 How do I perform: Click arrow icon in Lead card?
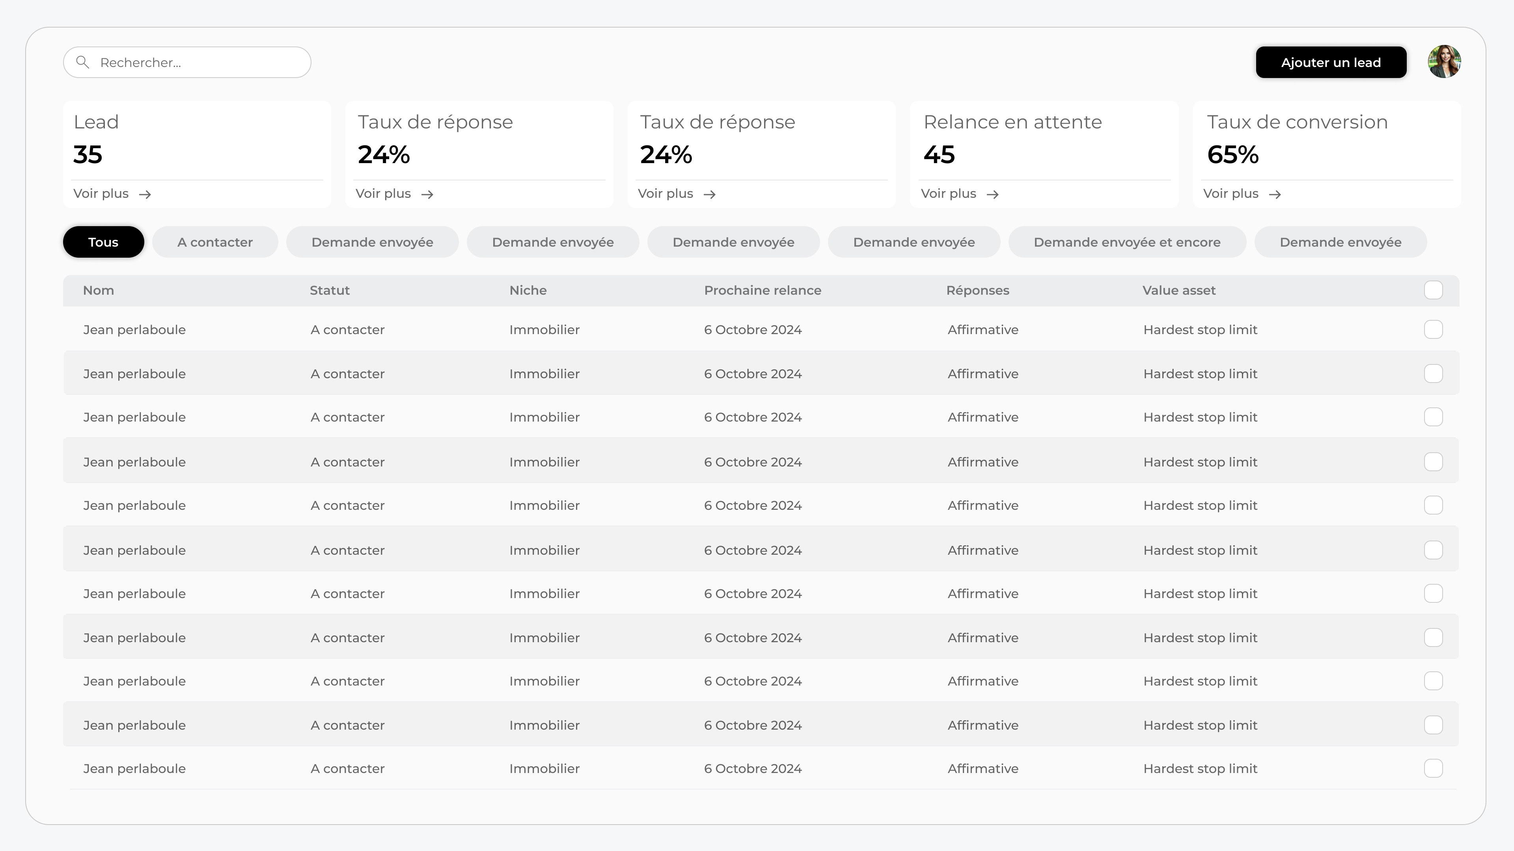145,194
